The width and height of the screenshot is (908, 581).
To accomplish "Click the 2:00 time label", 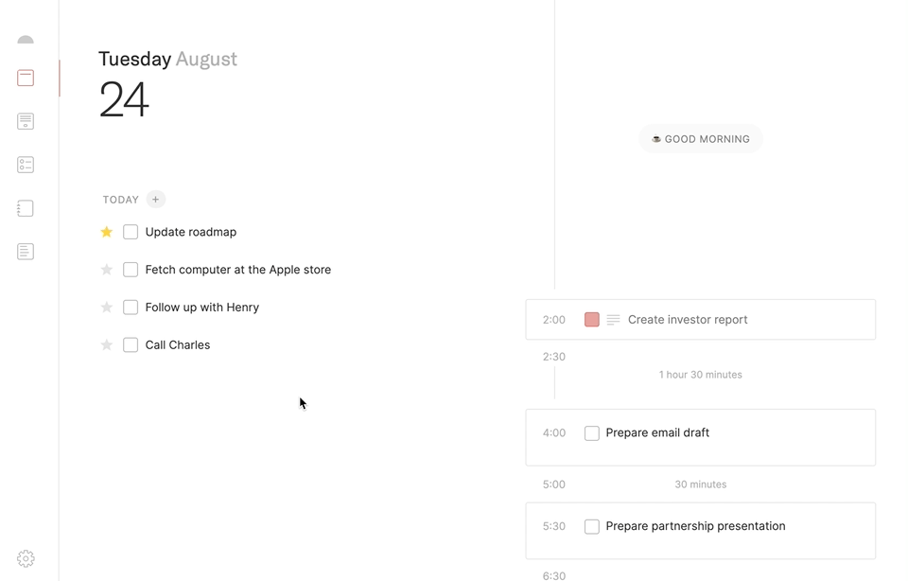I will (x=554, y=320).
